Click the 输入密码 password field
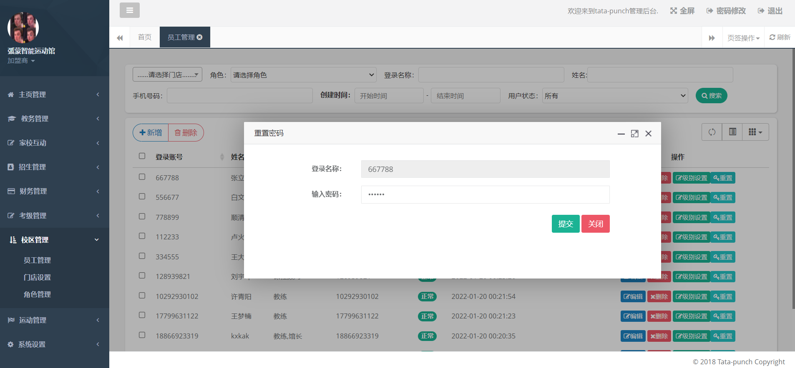 (x=485, y=194)
